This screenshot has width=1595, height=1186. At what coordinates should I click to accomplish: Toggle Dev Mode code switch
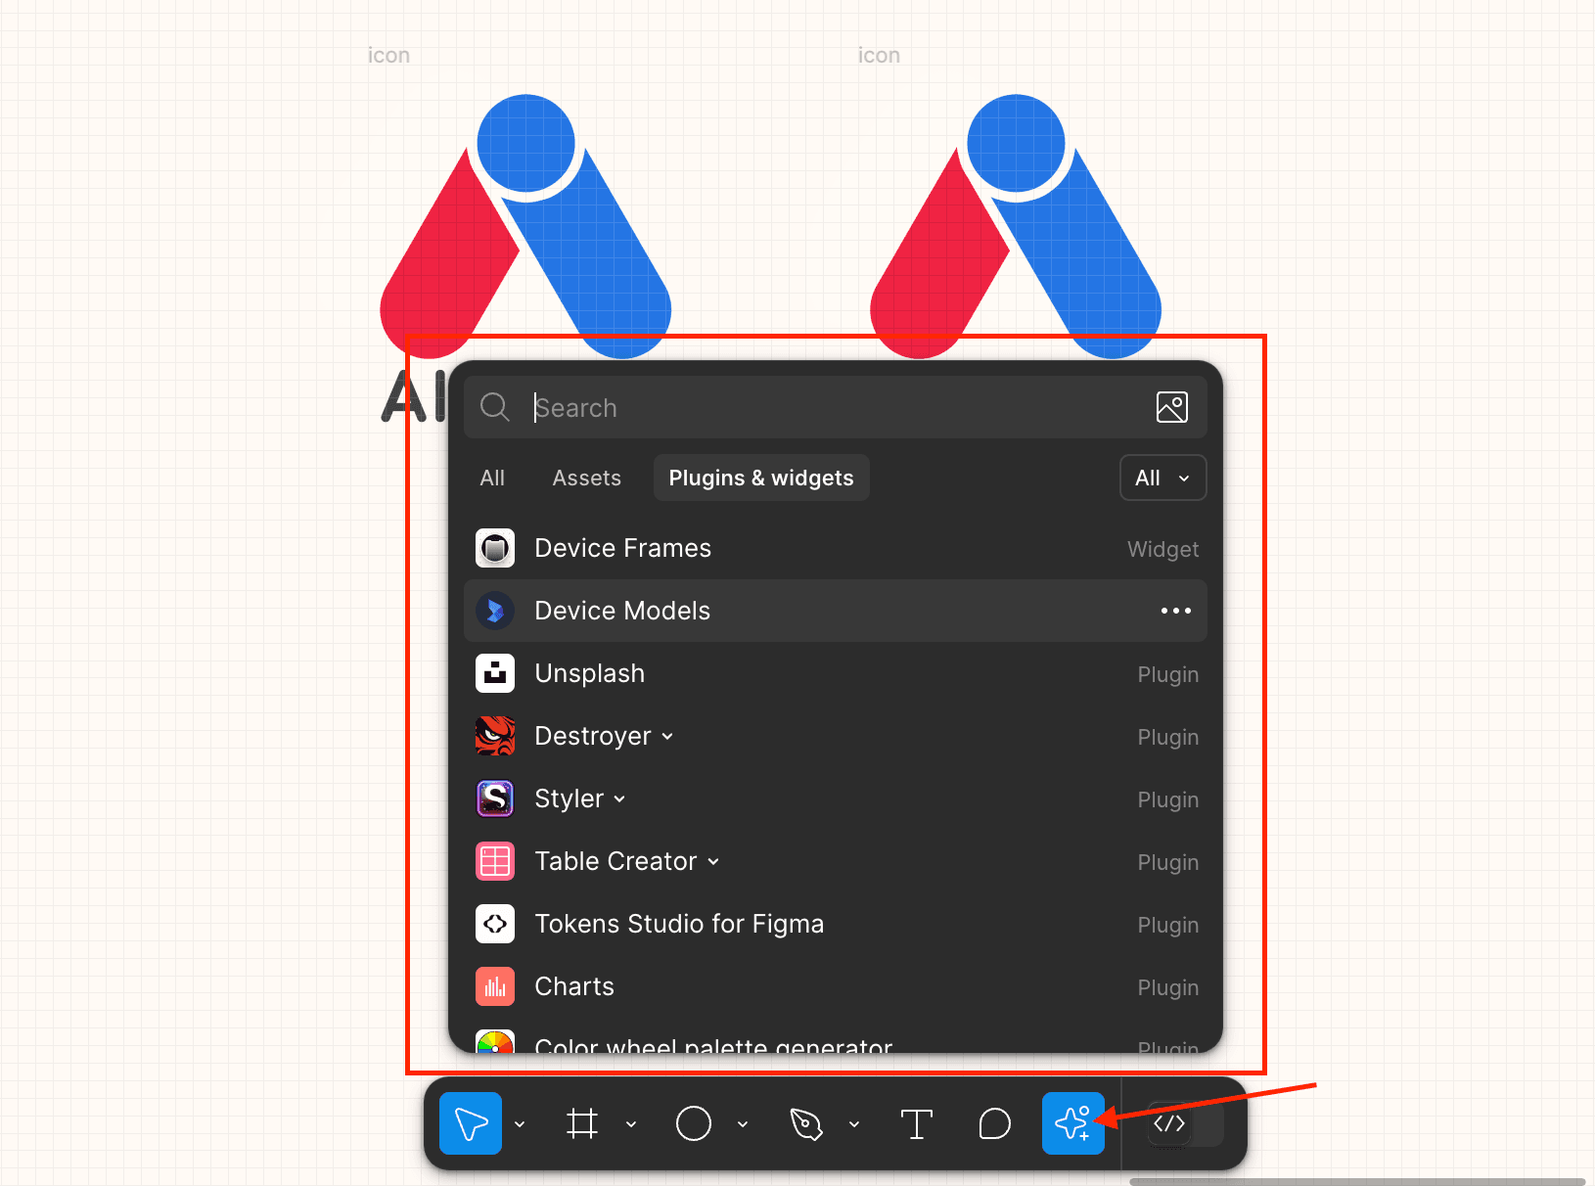click(1183, 1123)
